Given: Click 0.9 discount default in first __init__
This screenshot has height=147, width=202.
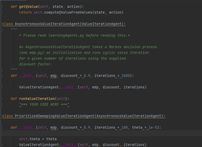Looking at the screenshot, I should (x=87, y=76).
